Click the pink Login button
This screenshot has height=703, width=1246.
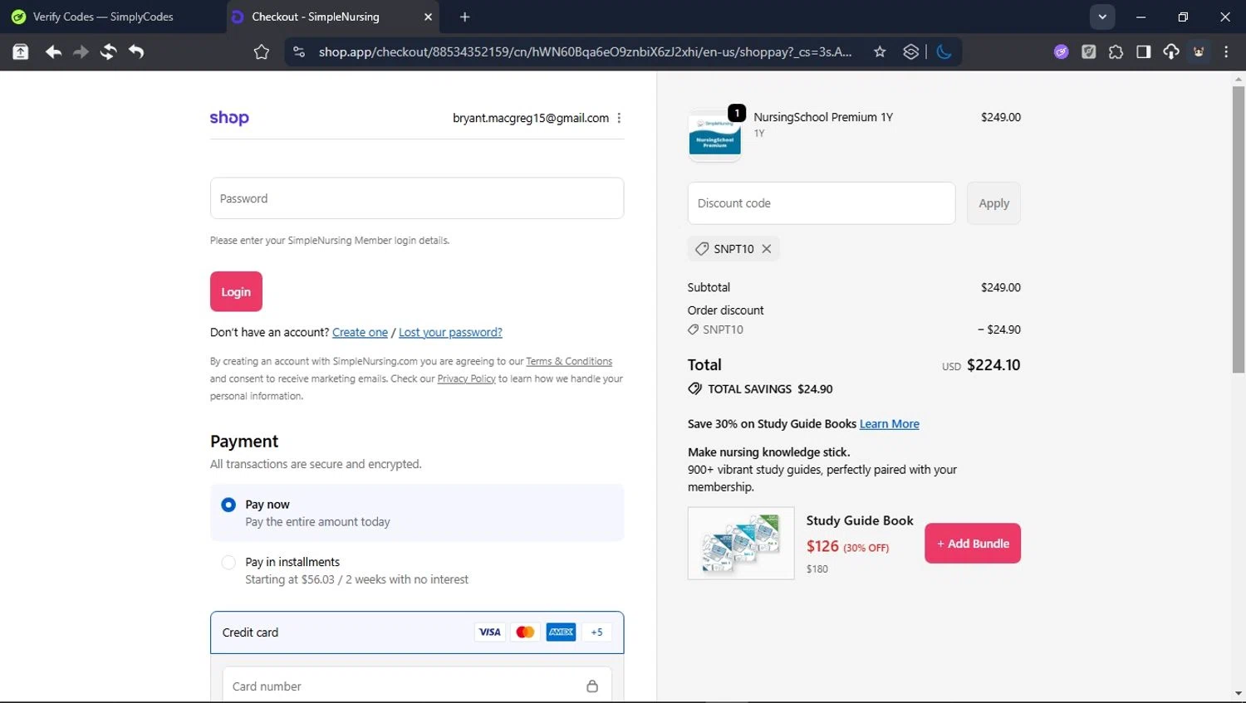[236, 291]
